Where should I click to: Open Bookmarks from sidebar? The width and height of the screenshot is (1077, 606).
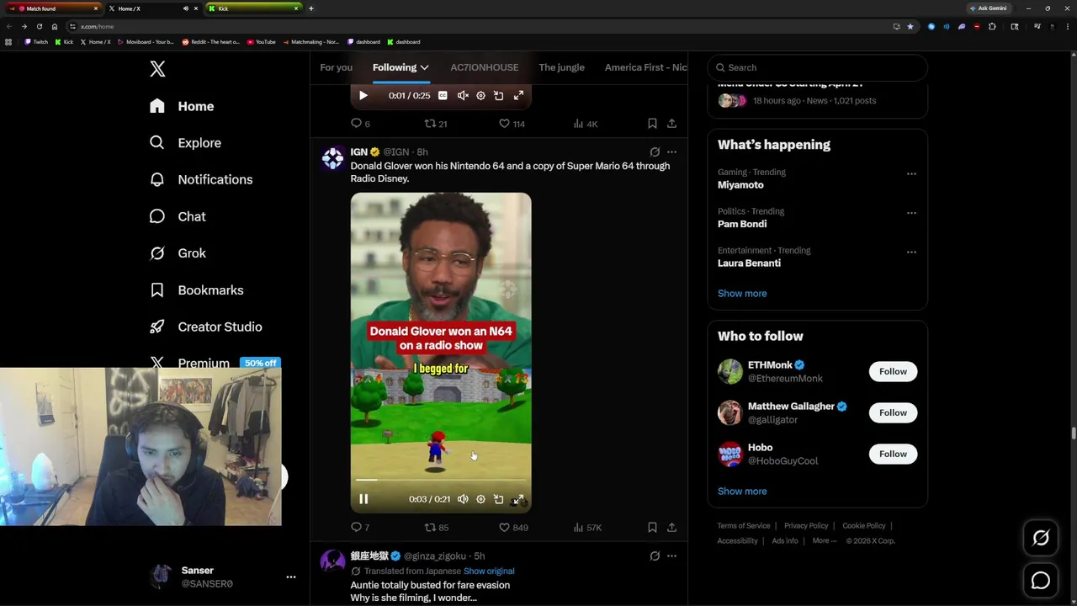pos(196,290)
